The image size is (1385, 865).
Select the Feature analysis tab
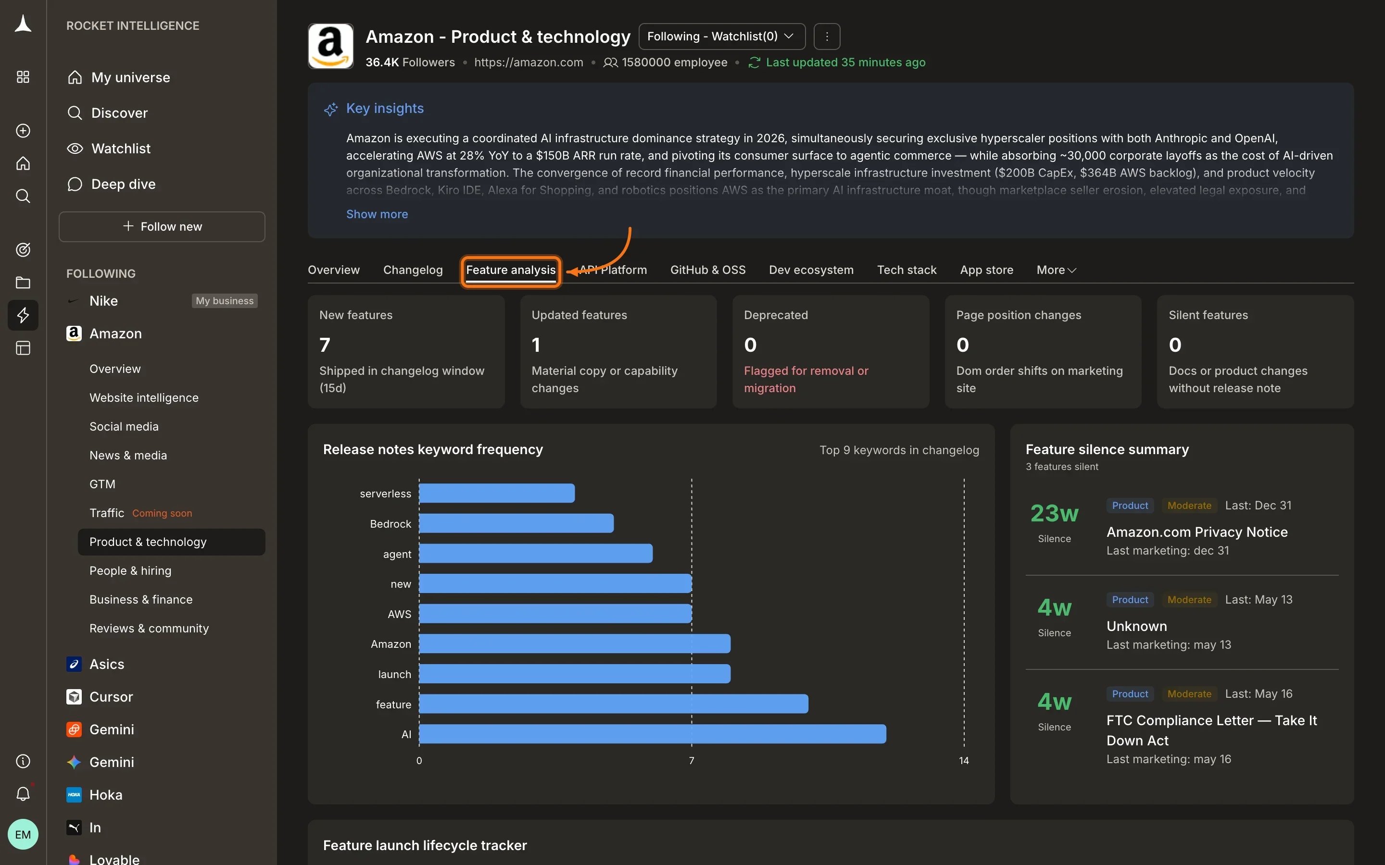[x=511, y=270]
